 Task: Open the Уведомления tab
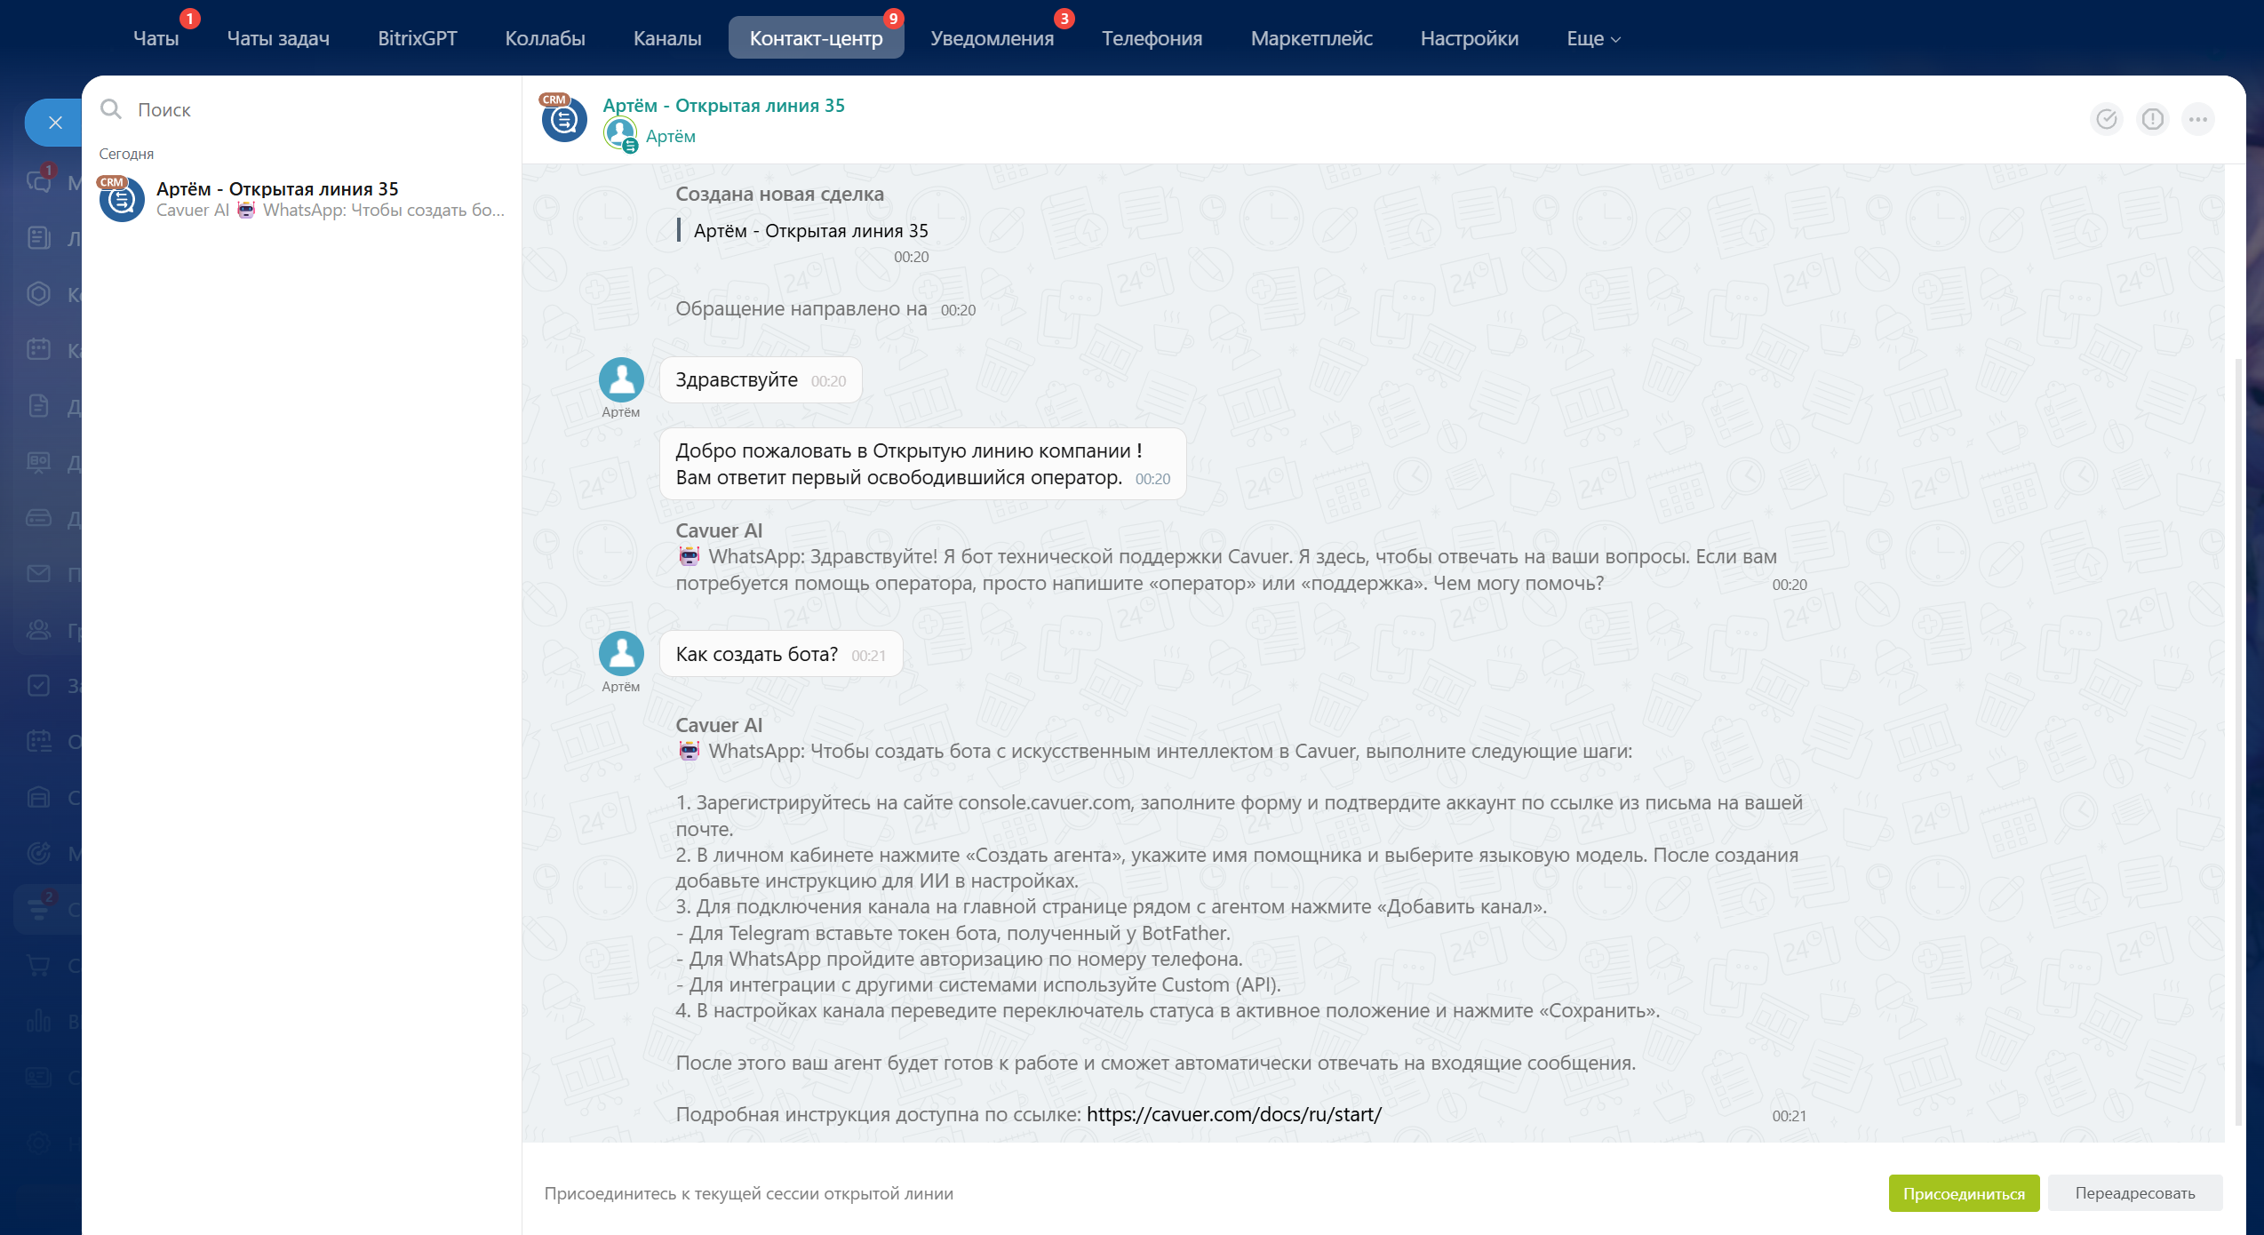[x=992, y=38]
